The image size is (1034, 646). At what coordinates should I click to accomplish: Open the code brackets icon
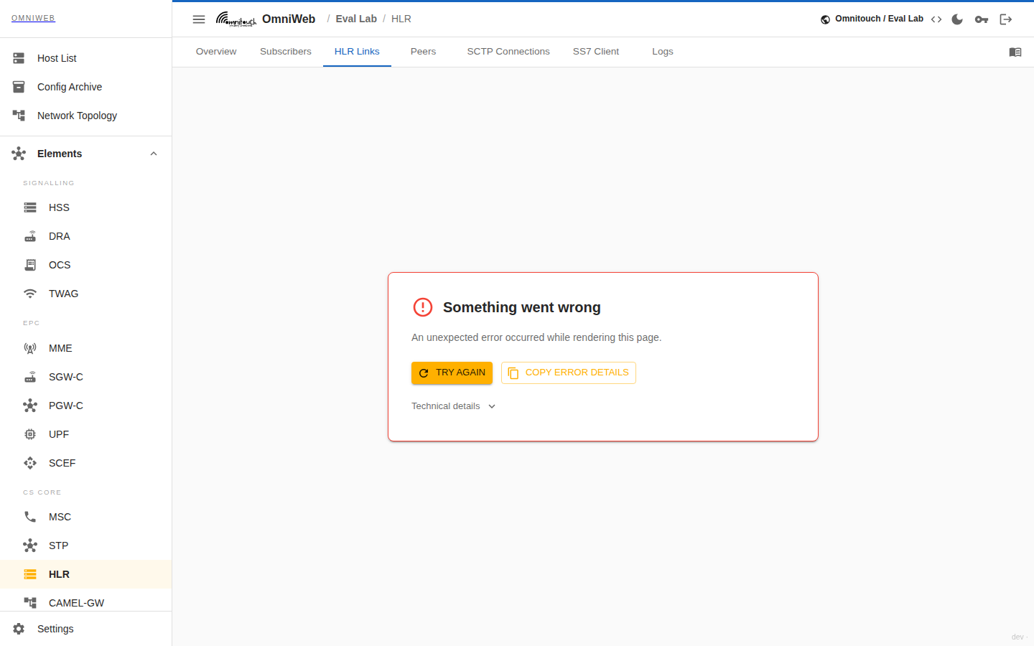tap(936, 19)
